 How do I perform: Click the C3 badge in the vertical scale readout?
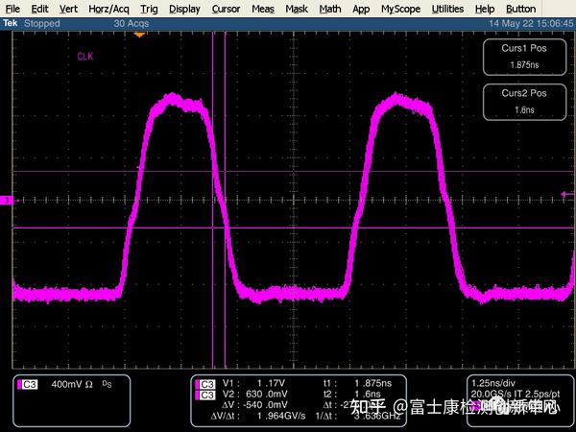[x=28, y=385]
